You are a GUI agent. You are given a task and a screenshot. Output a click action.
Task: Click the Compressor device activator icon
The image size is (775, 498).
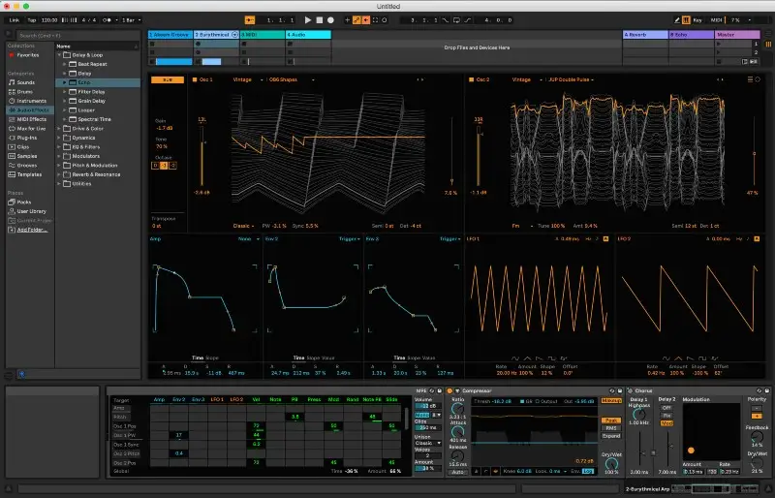449,390
